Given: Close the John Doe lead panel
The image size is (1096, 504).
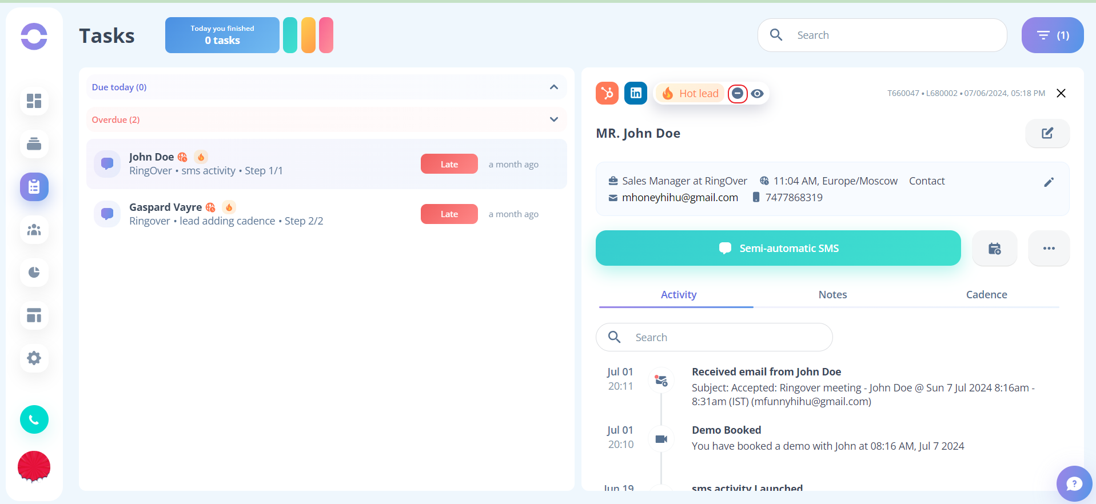Looking at the screenshot, I should point(1061,93).
